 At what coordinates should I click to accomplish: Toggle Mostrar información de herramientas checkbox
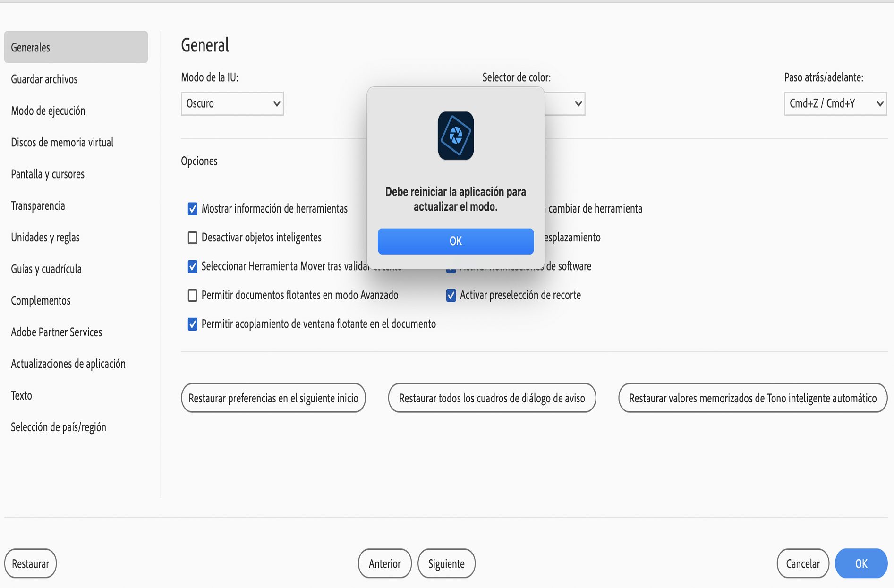[193, 209]
